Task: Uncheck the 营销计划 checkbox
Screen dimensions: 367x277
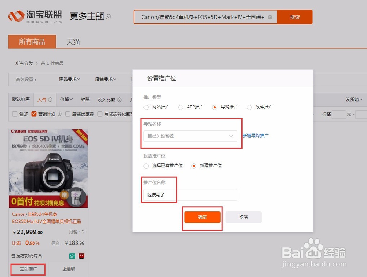Action: [x=34, y=114]
